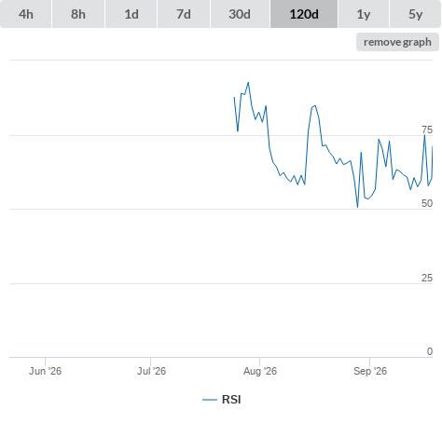The image size is (442, 424).
Task: Switch to the 8h time range
Action: [x=78, y=14]
